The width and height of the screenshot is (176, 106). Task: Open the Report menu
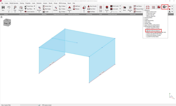click(69, 3)
